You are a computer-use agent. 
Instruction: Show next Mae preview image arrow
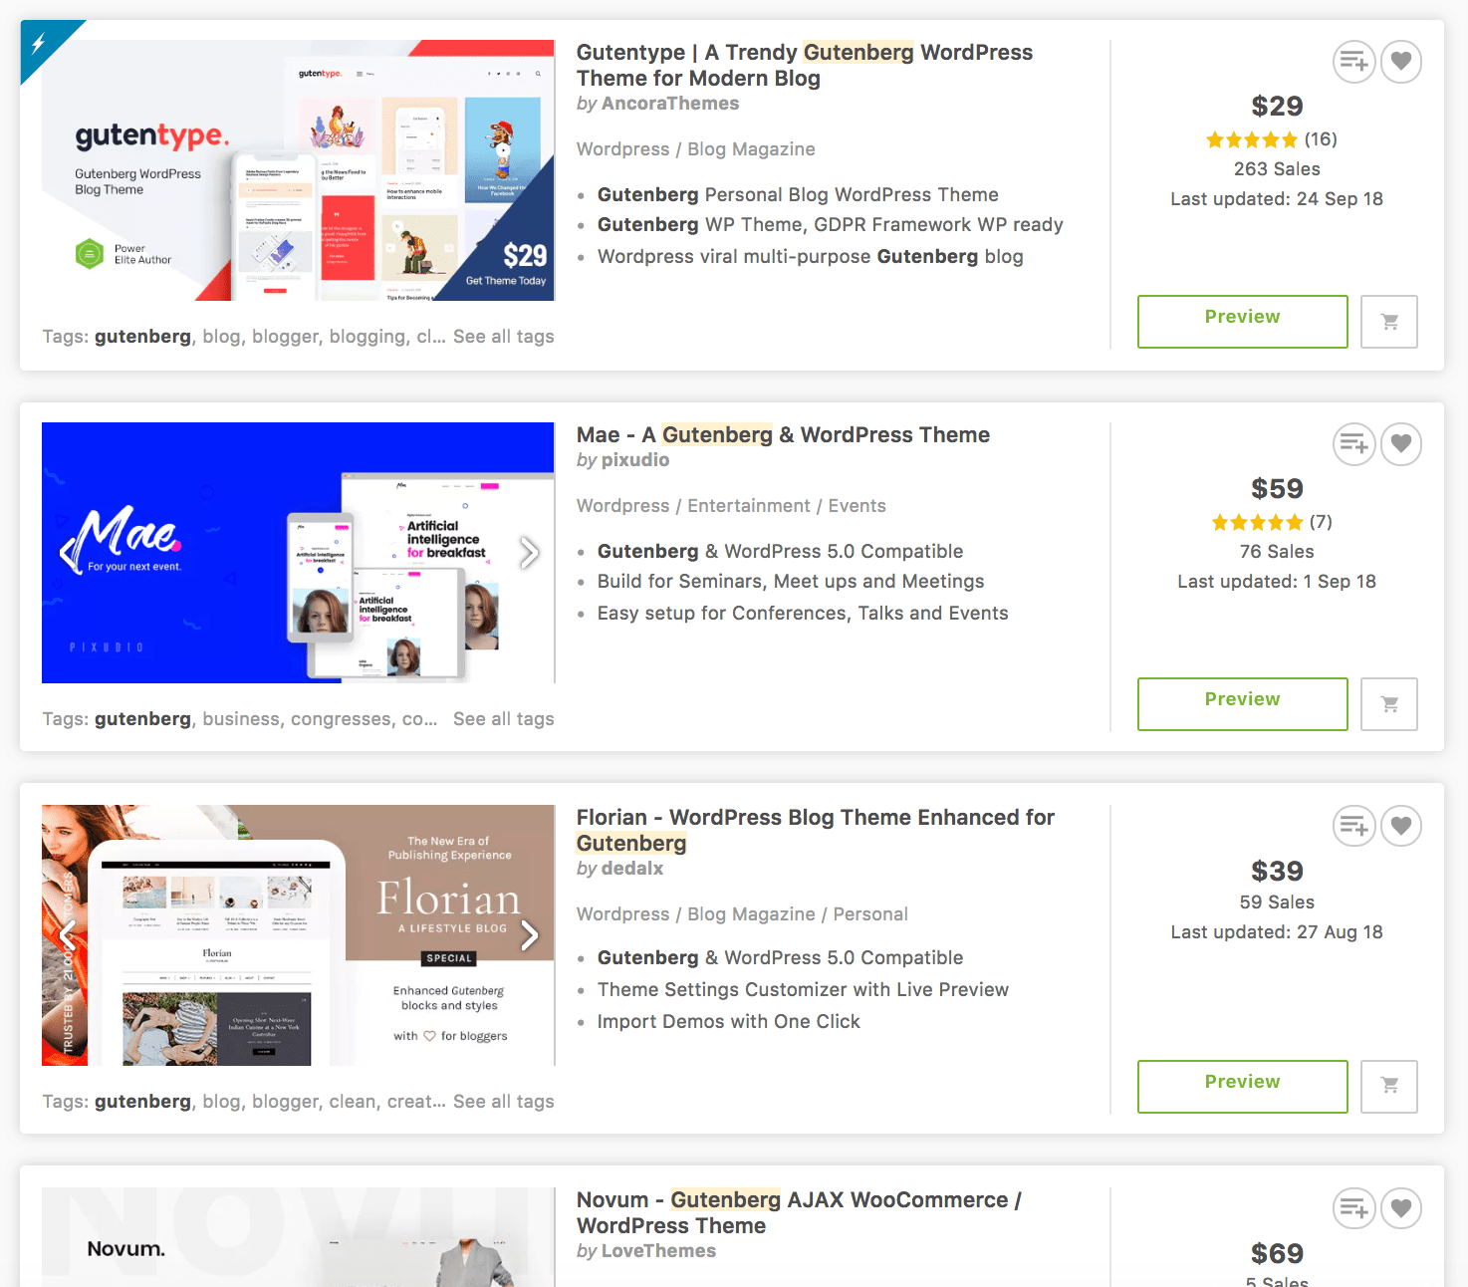tap(529, 552)
